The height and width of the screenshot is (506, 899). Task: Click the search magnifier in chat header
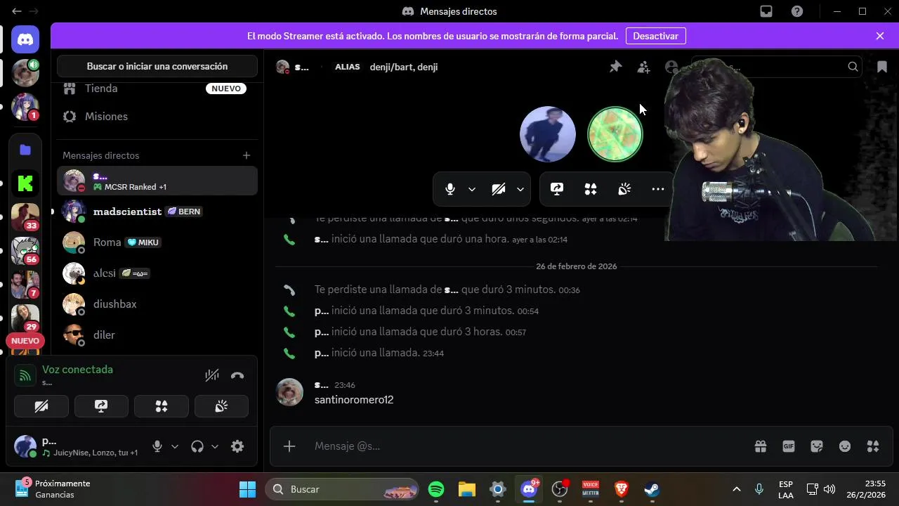853,67
